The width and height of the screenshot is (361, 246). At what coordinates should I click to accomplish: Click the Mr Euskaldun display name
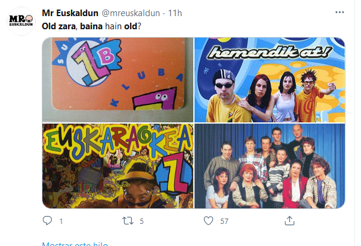(70, 13)
